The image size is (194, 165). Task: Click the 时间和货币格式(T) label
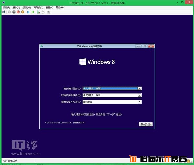[x=71, y=95]
